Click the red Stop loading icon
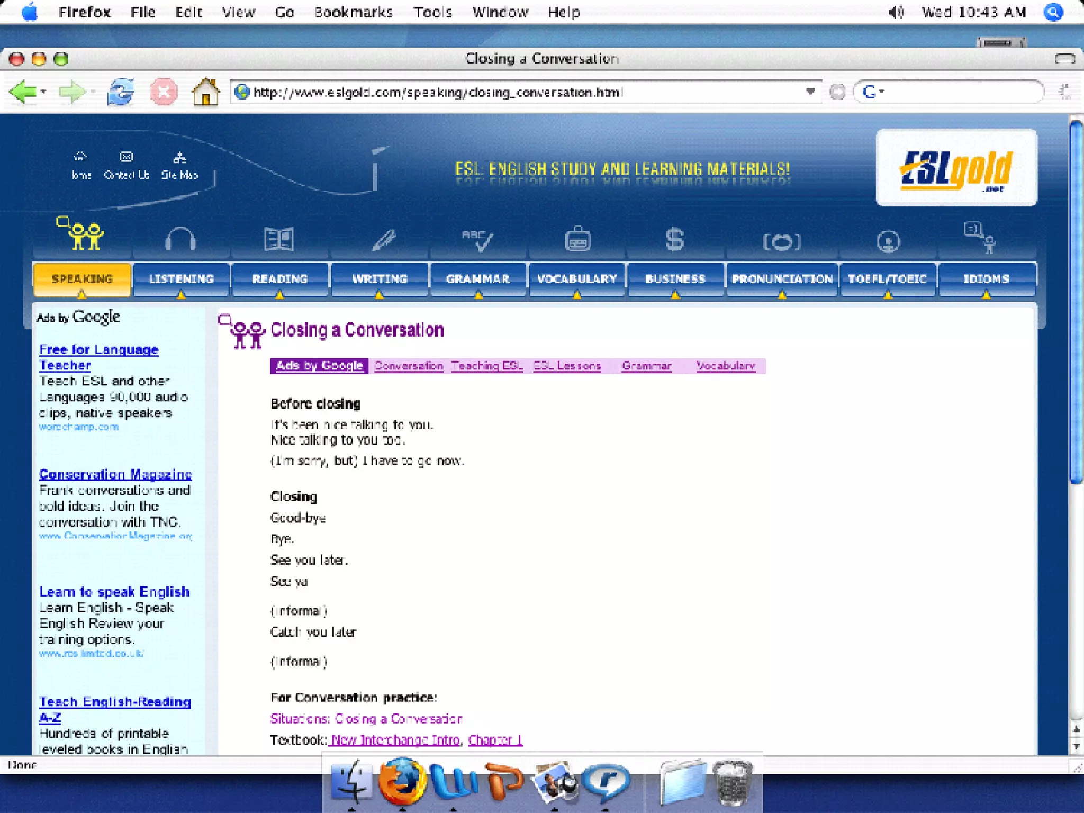The image size is (1084, 813). 164,92
